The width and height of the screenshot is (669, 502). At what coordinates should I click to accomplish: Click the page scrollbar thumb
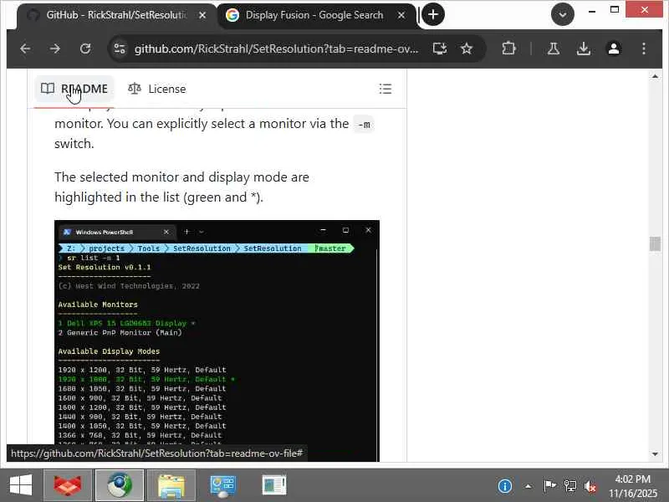tap(655, 243)
